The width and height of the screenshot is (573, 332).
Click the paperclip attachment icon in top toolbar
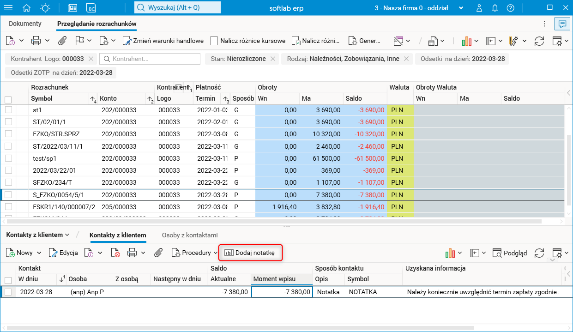point(62,41)
